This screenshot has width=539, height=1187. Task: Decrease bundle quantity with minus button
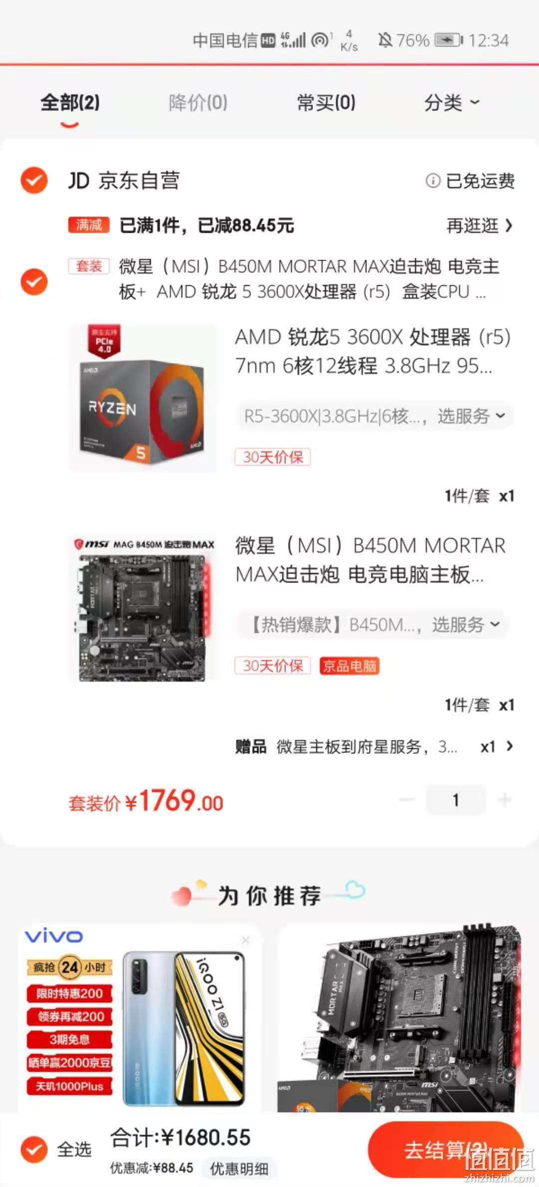[407, 800]
